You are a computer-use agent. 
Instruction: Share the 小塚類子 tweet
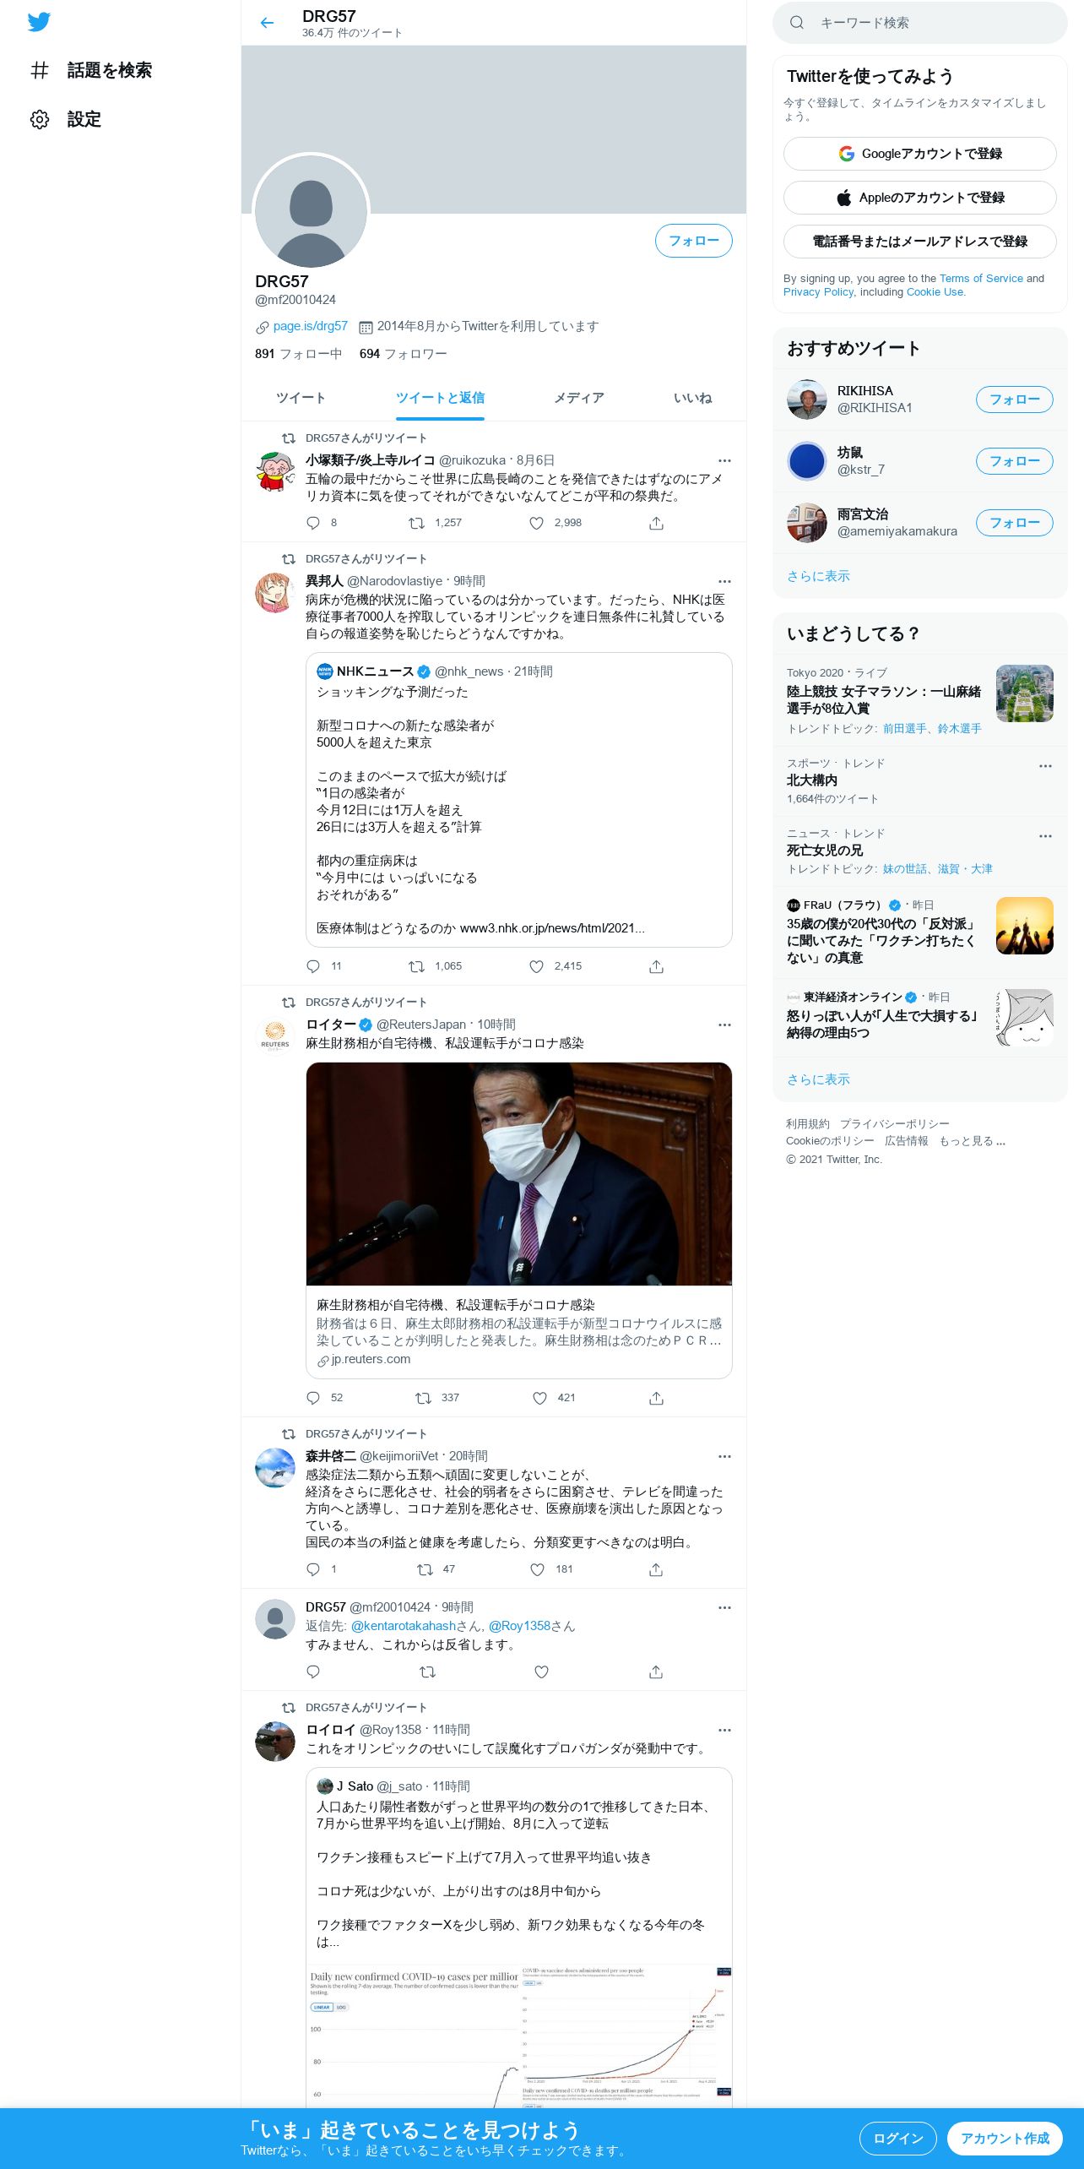pyautogui.click(x=656, y=523)
